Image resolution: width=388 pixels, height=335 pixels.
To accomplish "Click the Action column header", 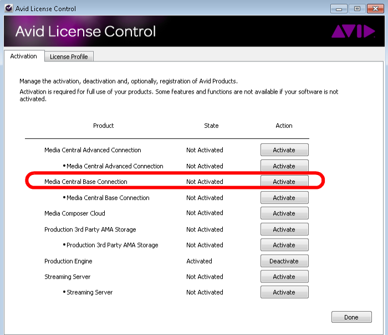I will 284,126.
